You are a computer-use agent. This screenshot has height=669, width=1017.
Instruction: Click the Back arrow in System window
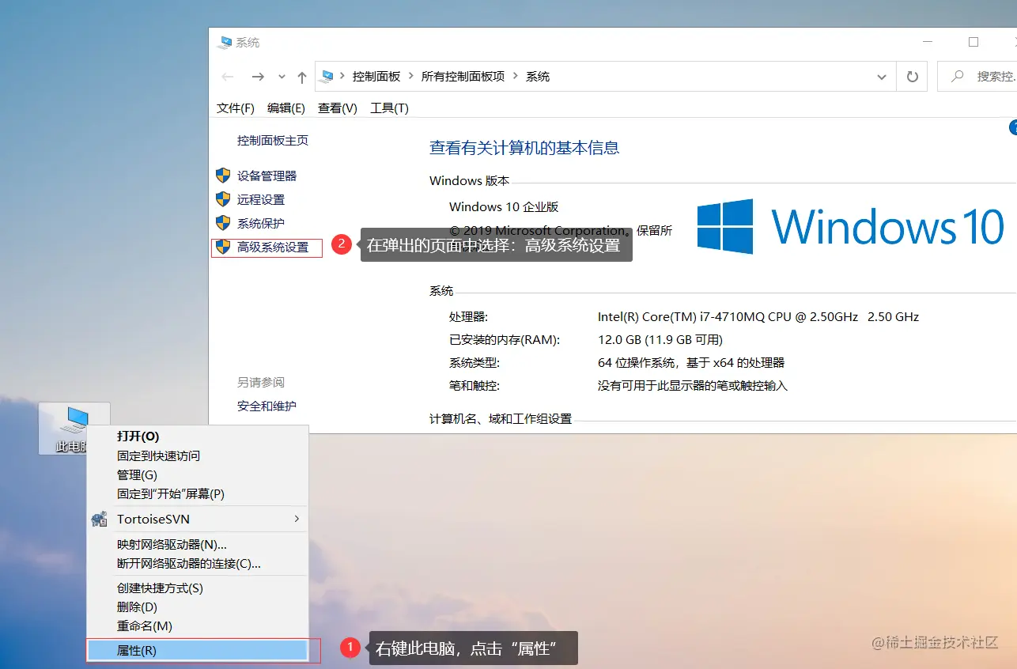point(228,77)
